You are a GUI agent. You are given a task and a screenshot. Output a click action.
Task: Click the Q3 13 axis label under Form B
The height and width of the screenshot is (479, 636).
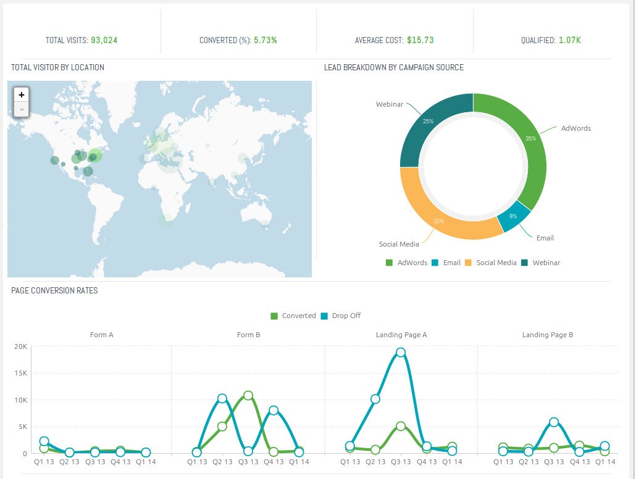(248, 460)
